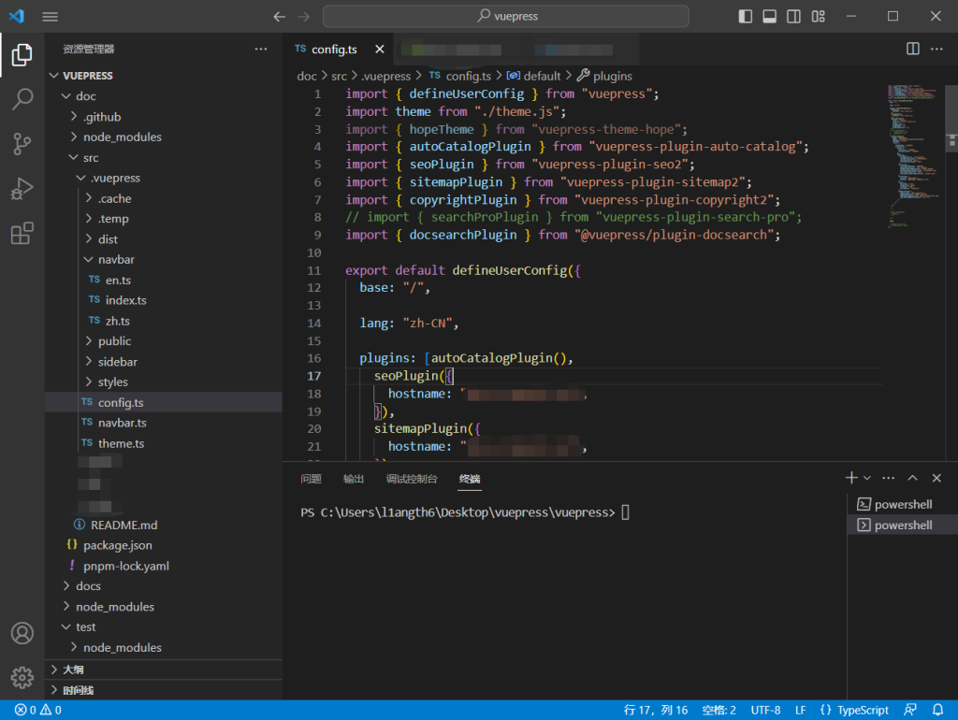The height and width of the screenshot is (720, 958).
Task: Show errors and warnings in status bar
Action: (37, 710)
